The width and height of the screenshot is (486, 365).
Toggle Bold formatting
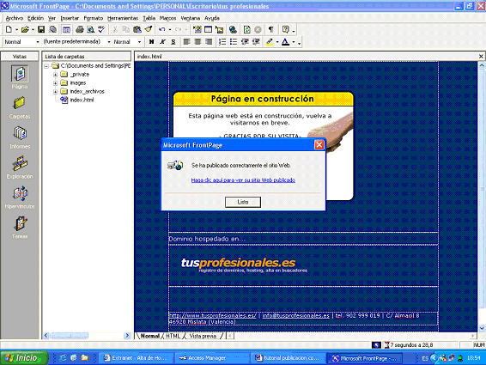(152, 41)
